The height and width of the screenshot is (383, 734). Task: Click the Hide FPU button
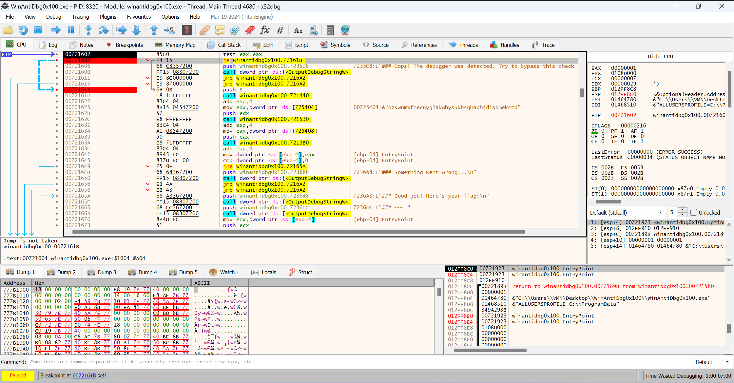tap(660, 56)
